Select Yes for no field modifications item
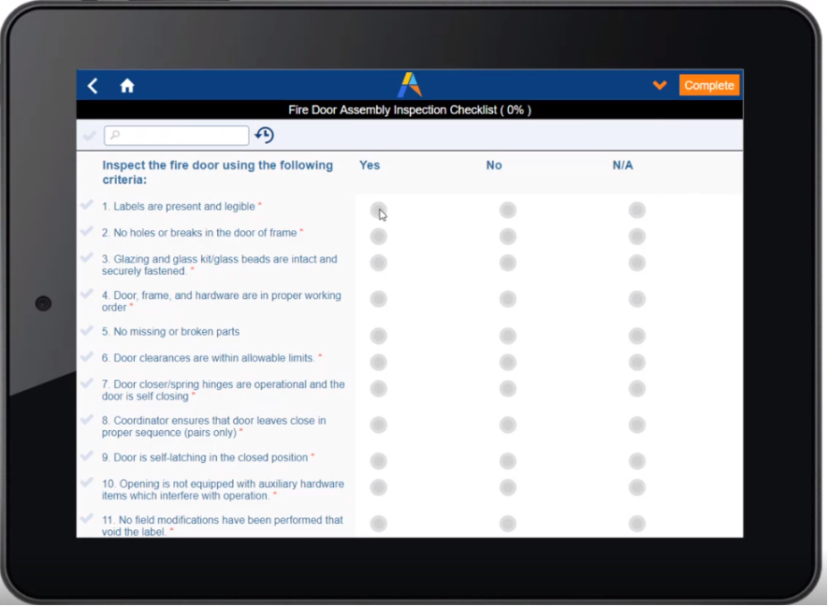 click(379, 524)
